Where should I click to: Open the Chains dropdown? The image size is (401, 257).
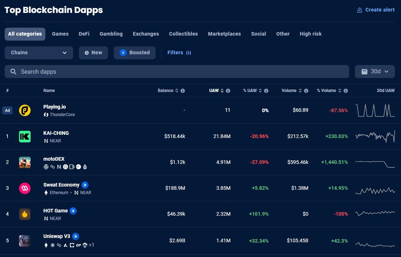pos(39,52)
